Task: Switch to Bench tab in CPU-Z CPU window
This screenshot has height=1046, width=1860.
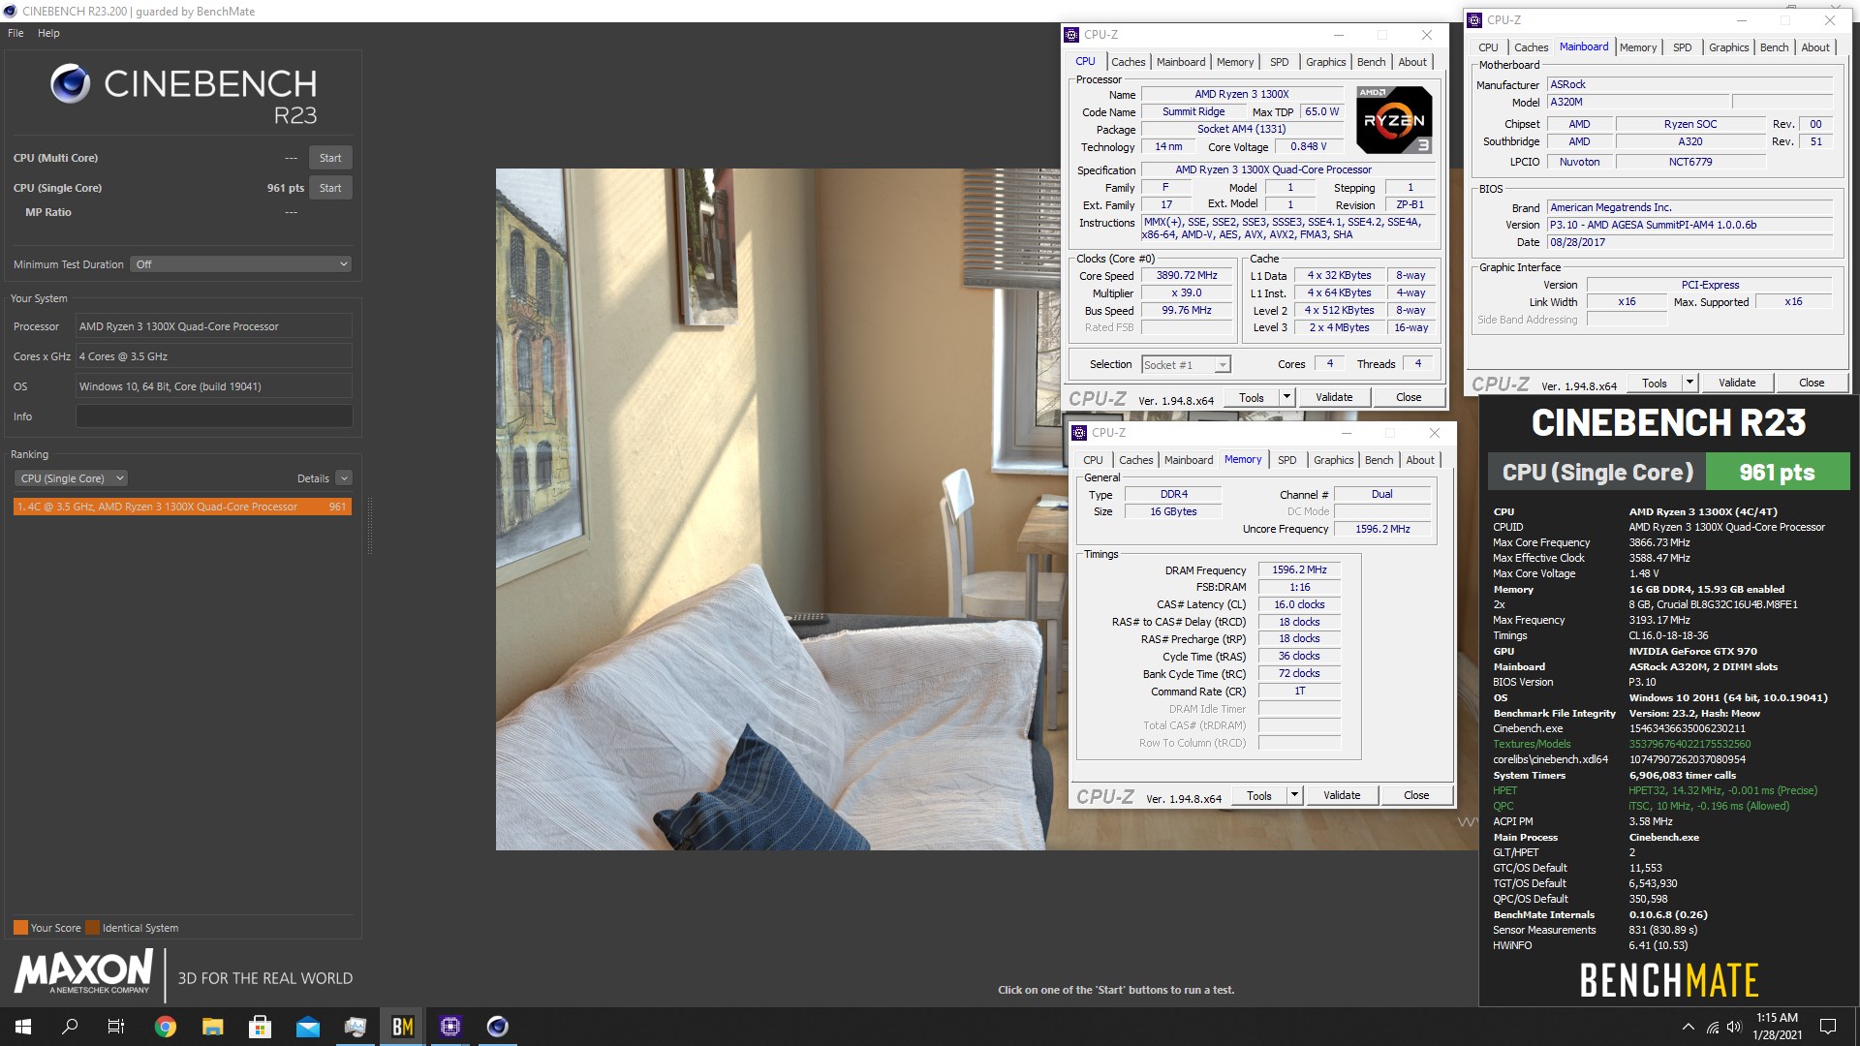Action: click(x=1371, y=62)
